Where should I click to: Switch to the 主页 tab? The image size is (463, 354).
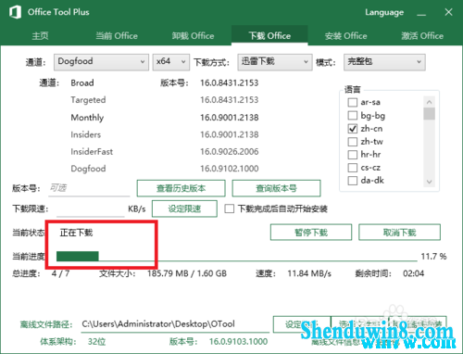[x=40, y=35]
